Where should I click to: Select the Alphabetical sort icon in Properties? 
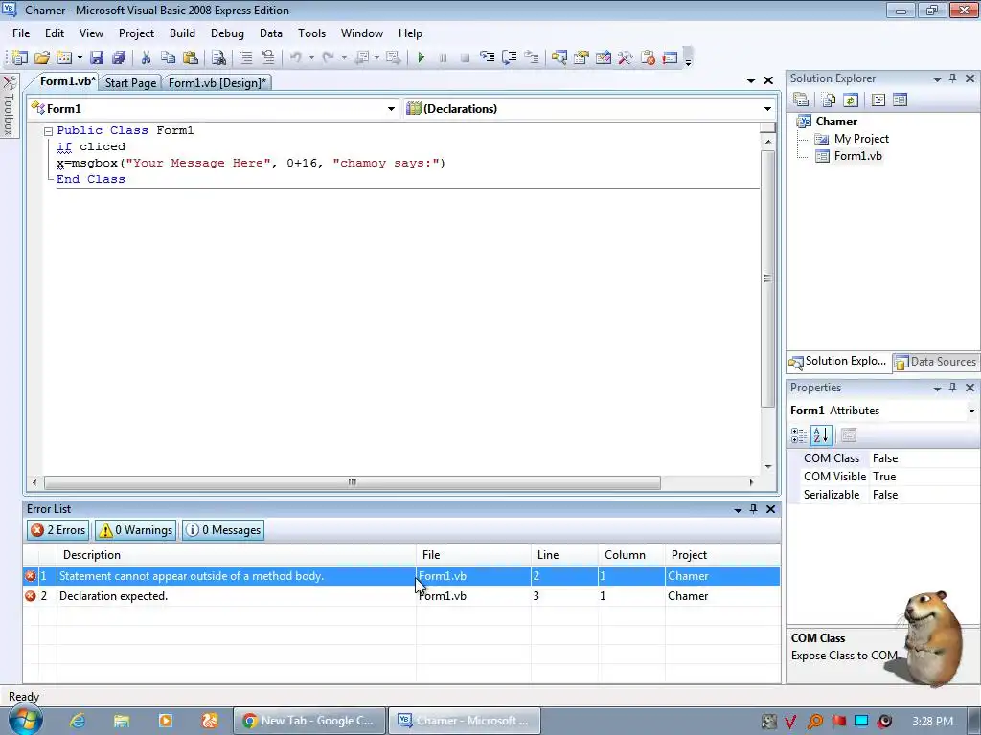click(821, 435)
